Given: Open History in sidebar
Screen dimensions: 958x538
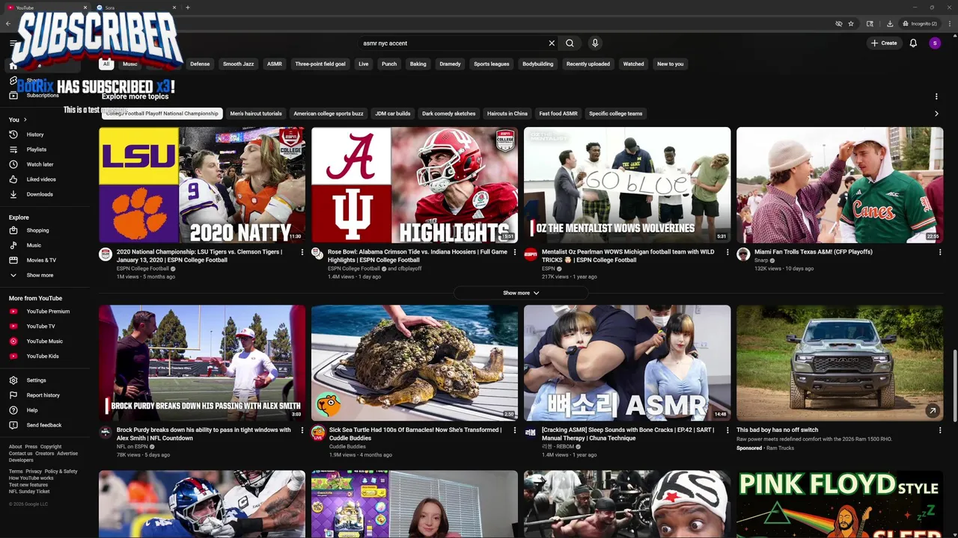Looking at the screenshot, I should click(x=35, y=134).
